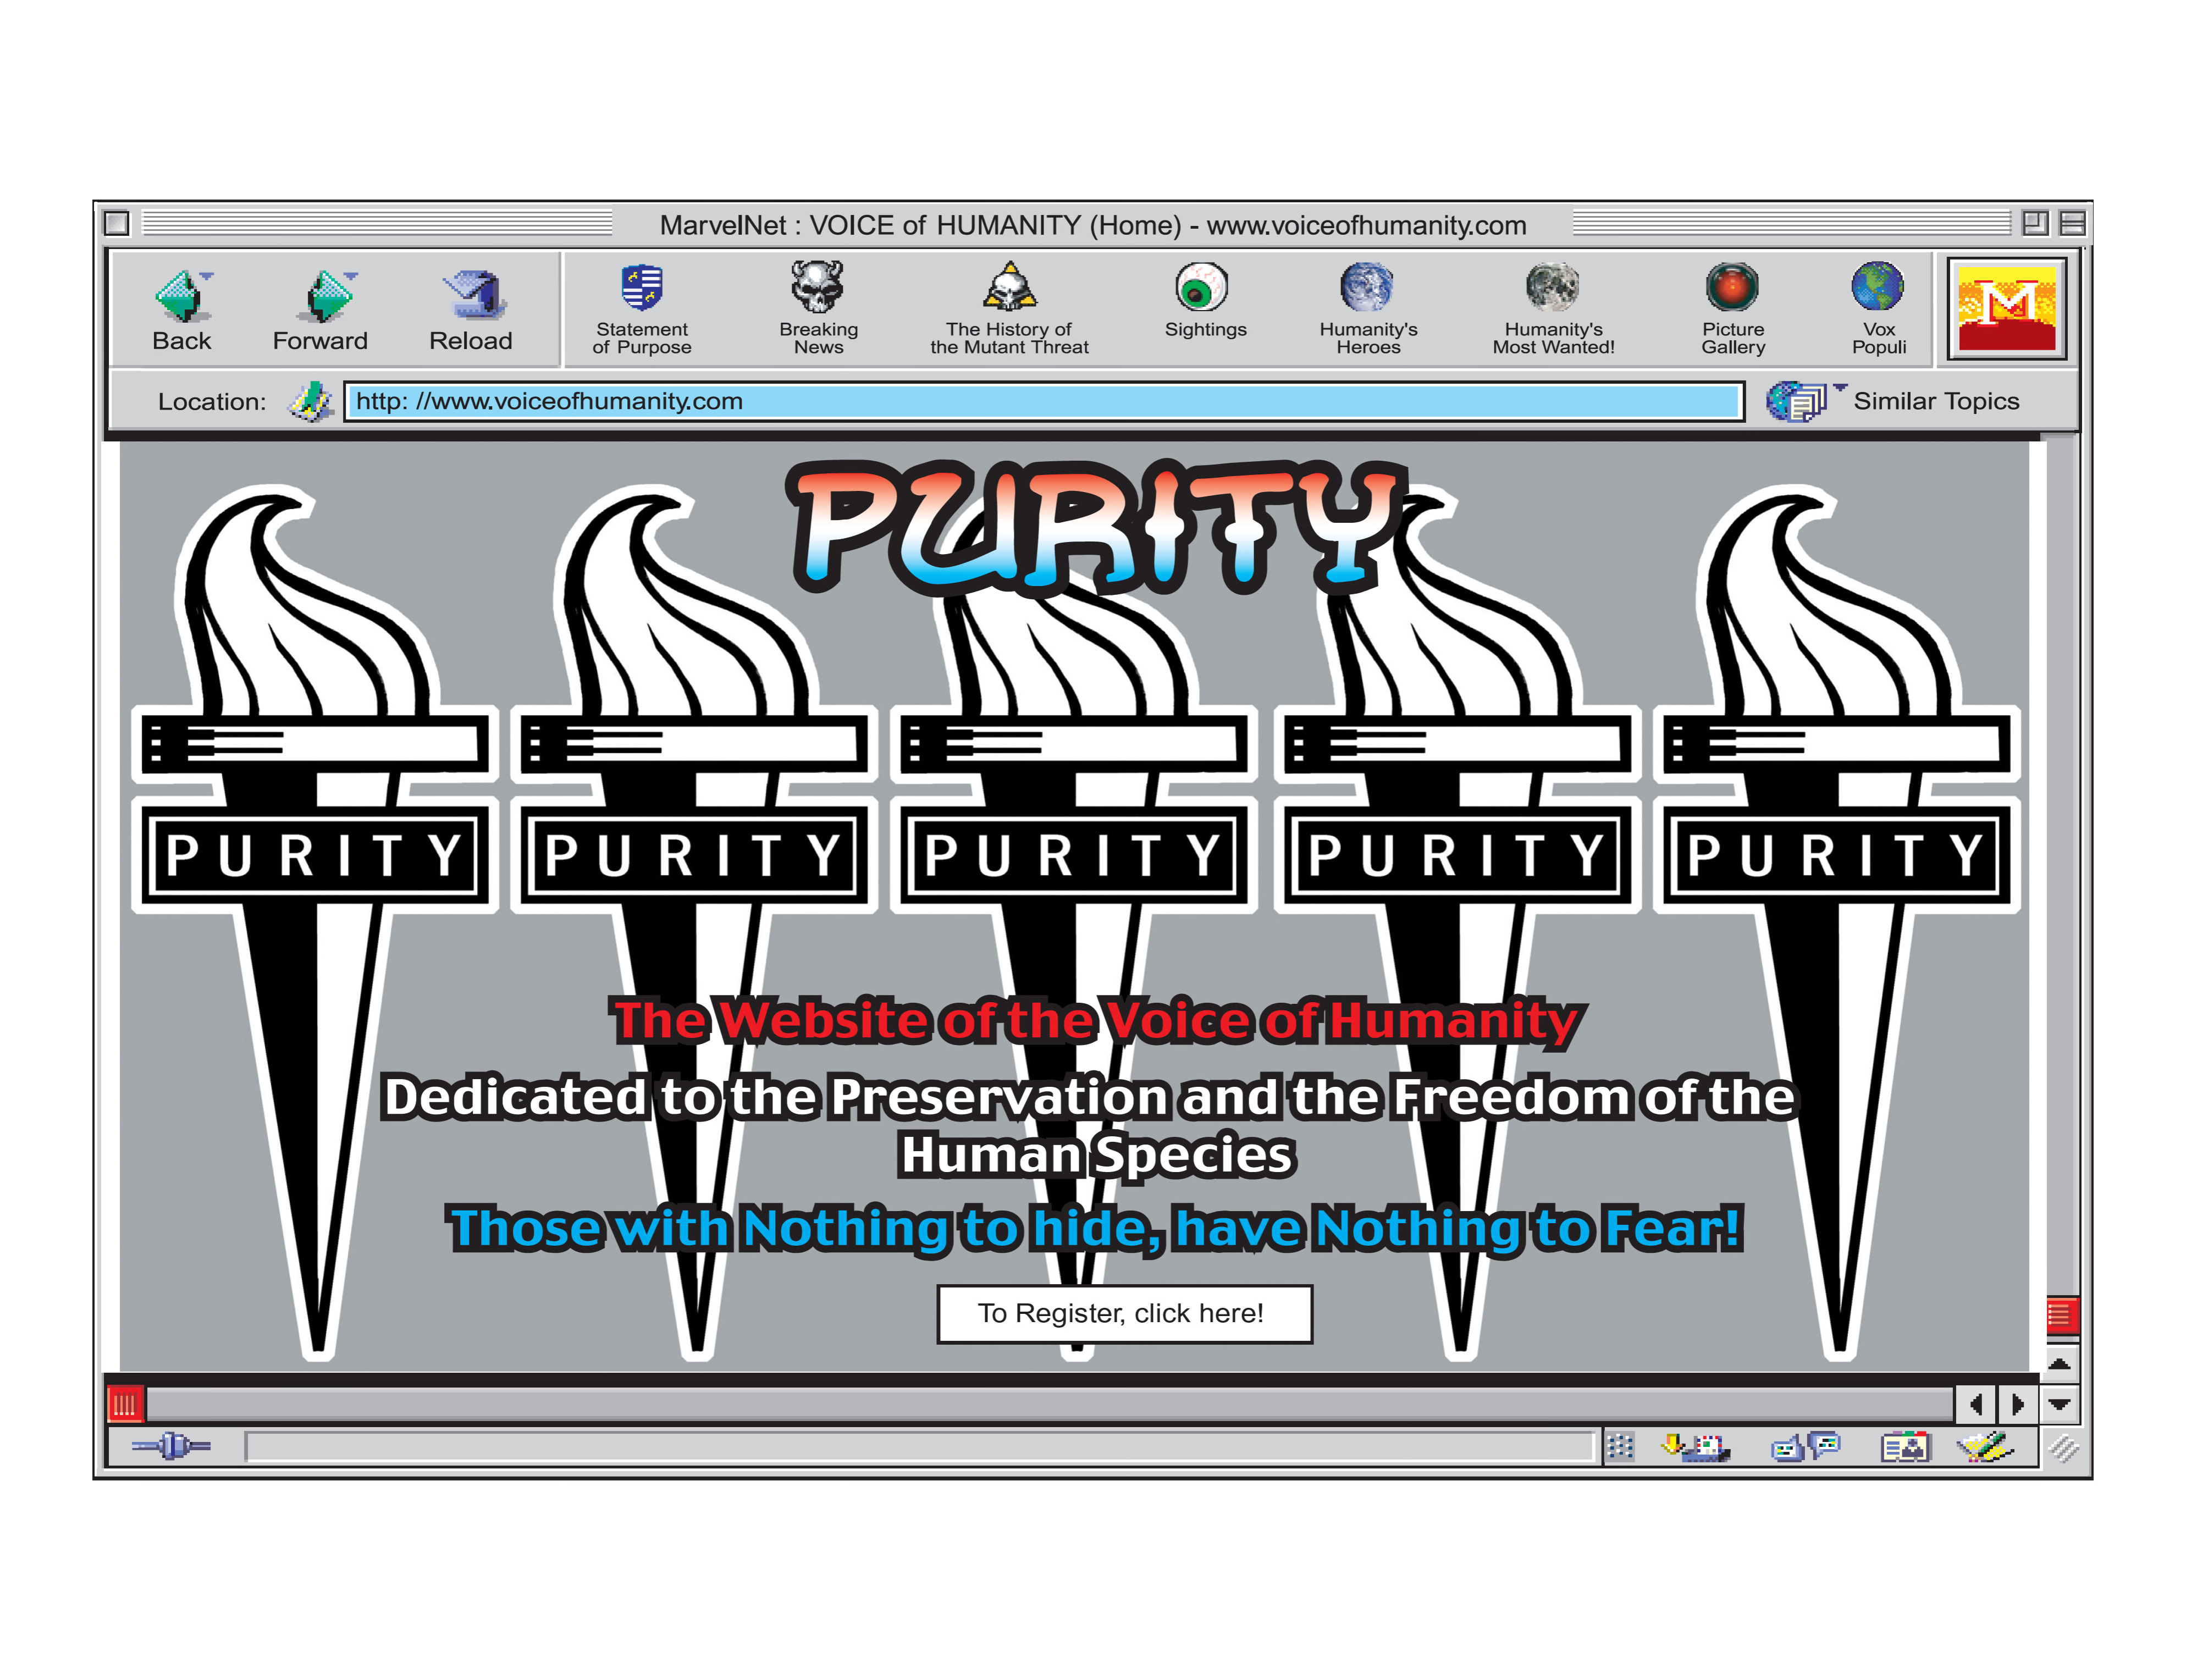Viewport: 2186px width, 1680px height.
Task: Open Humanity's Most Wanted moon icon
Action: coord(1551,287)
